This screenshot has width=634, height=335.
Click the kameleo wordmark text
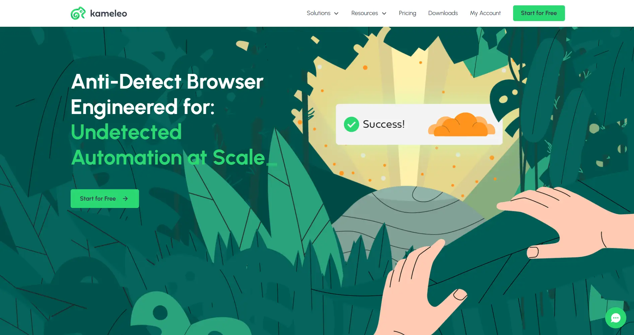(109, 13)
